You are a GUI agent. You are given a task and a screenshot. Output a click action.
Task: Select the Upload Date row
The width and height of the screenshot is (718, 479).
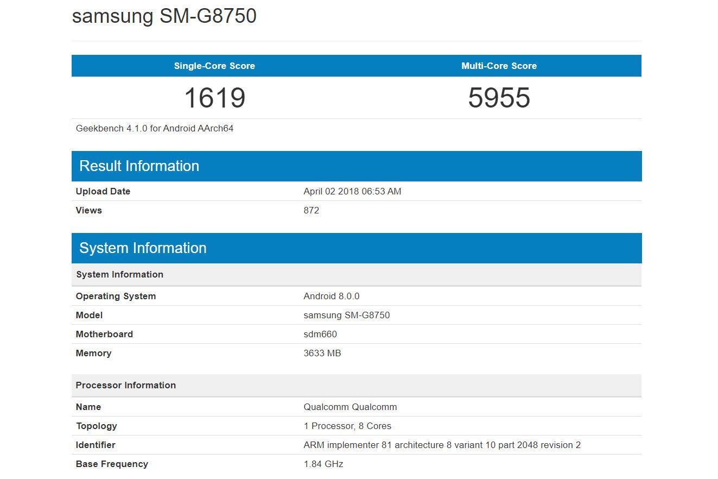click(352, 191)
